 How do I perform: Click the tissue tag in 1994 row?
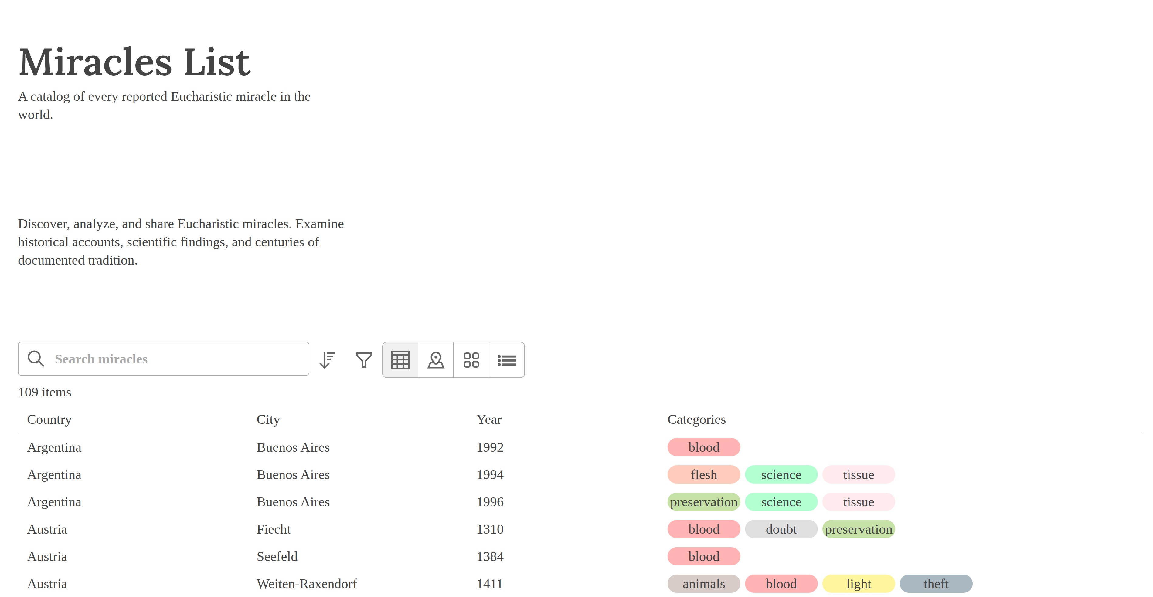[x=859, y=474]
